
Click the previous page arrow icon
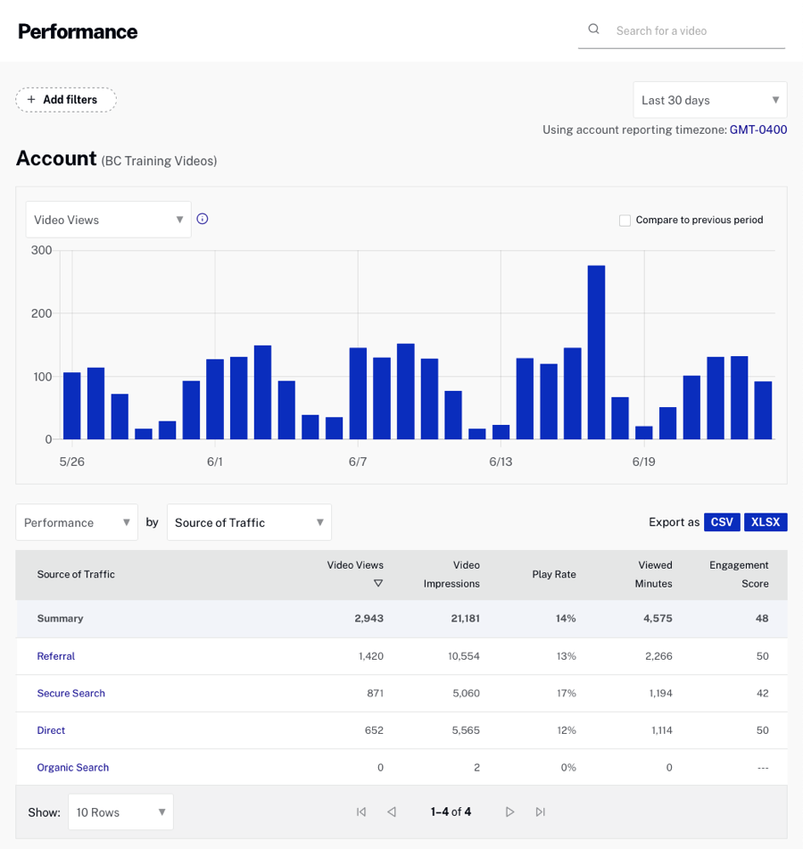coord(392,812)
